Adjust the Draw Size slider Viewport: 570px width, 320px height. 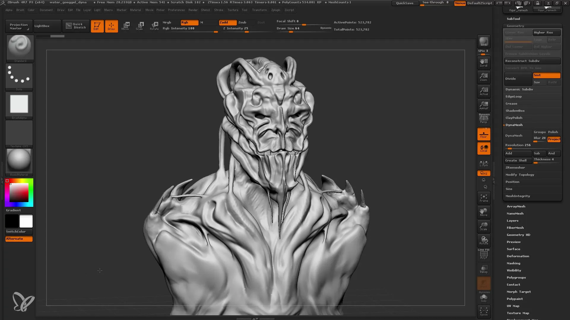click(x=303, y=29)
